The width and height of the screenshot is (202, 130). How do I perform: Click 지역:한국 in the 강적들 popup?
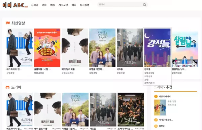click(148, 76)
